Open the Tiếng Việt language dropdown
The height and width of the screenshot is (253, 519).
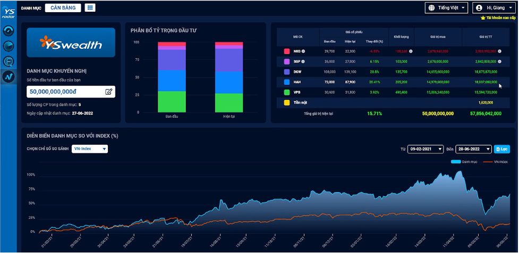(x=446, y=7)
